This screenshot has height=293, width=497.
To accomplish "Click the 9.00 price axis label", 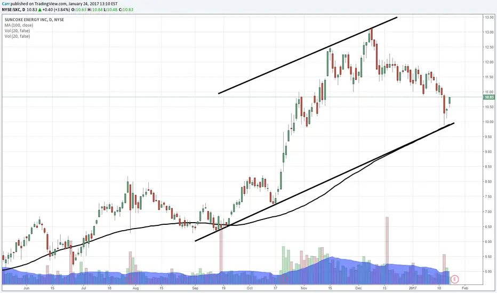I will click(490, 152).
